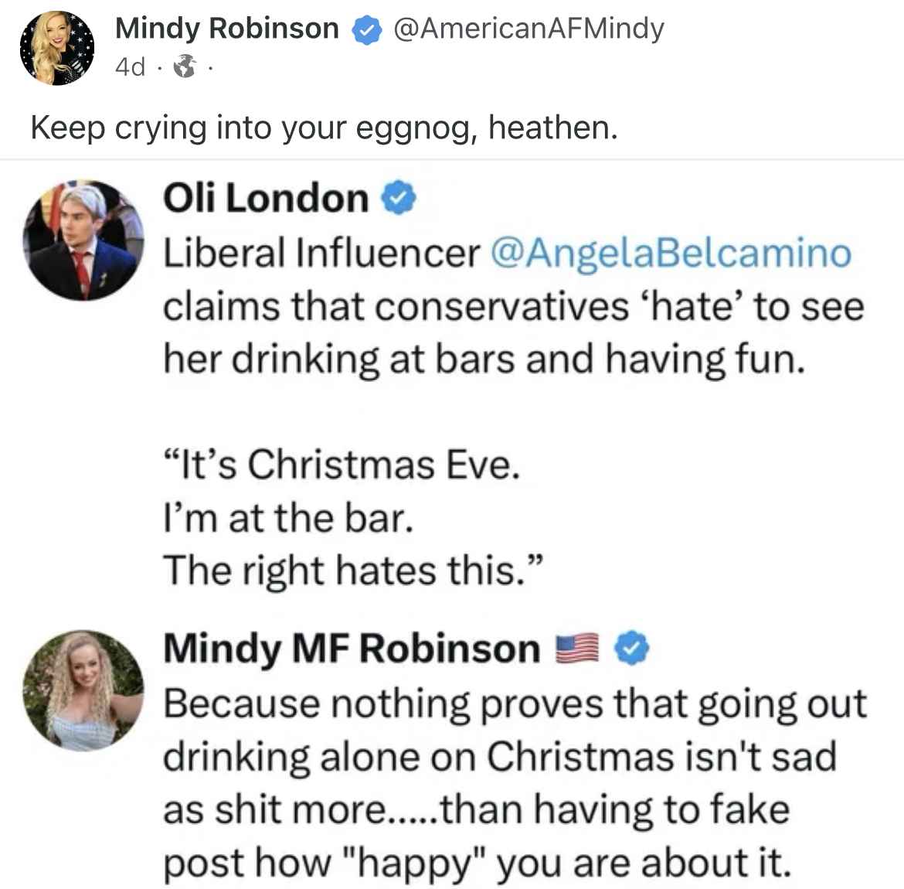This screenshot has width=904, height=889.
Task: Open Mindy MF Robinson's avatar photo
Action: (83, 690)
